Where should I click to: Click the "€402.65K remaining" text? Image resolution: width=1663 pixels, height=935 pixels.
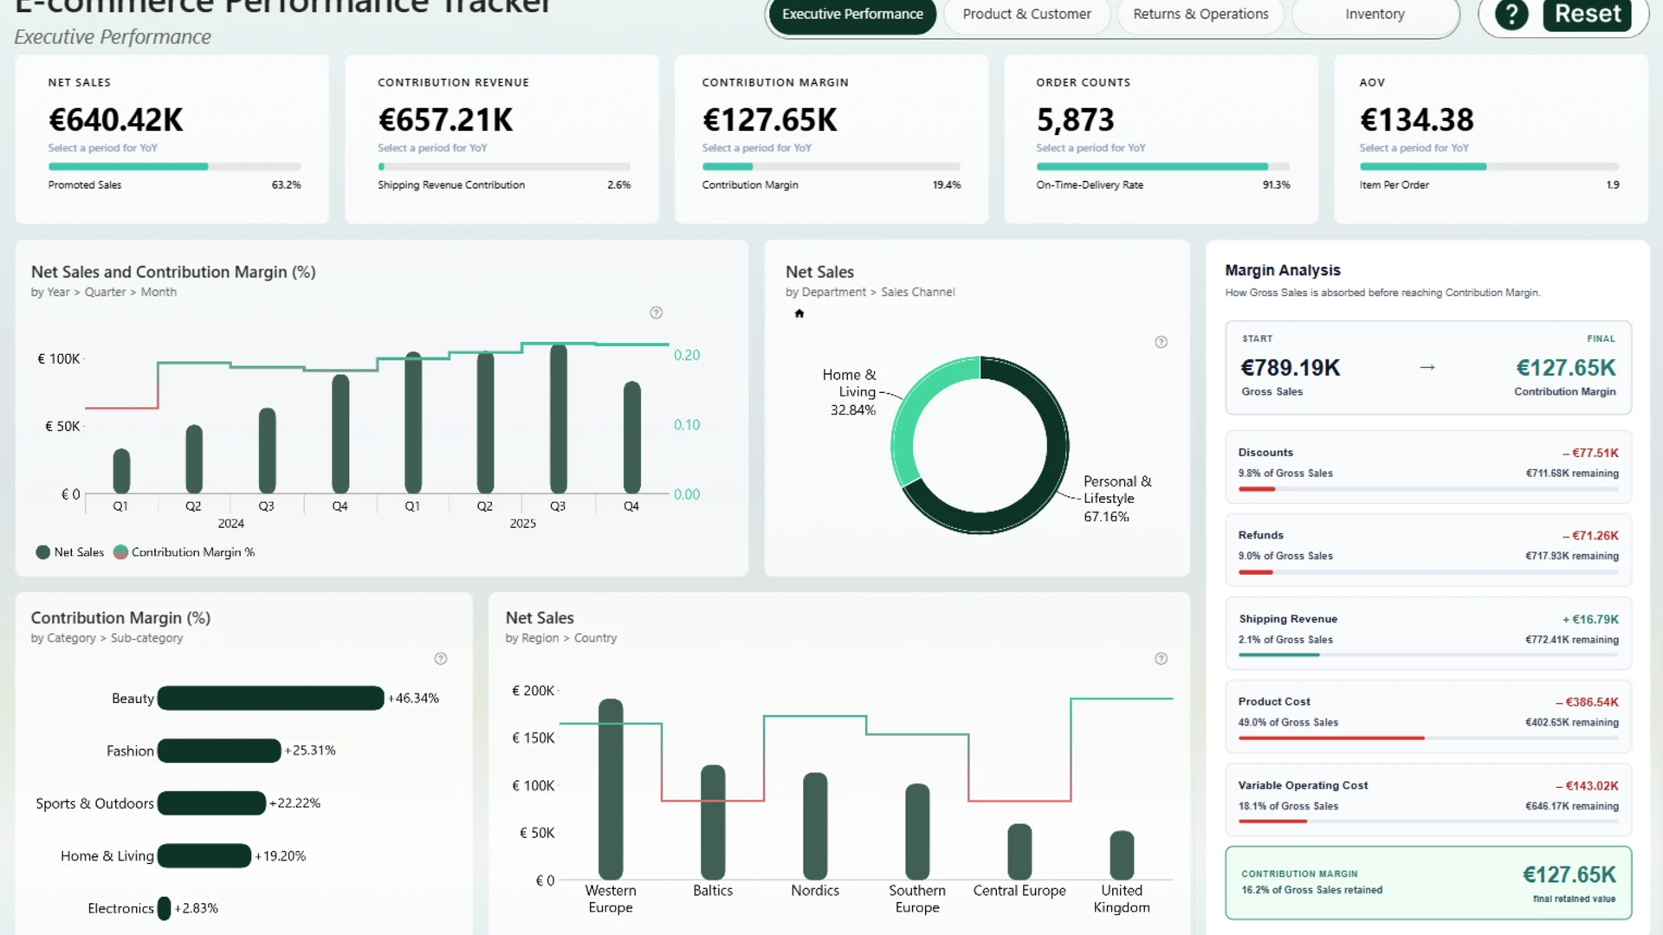pyautogui.click(x=1571, y=723)
